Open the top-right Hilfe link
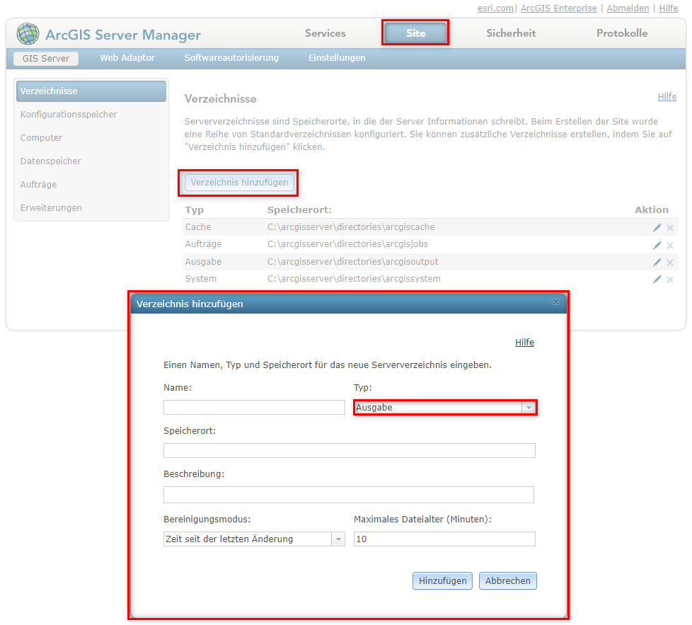The width and height of the screenshot is (692, 625). pyautogui.click(x=669, y=8)
